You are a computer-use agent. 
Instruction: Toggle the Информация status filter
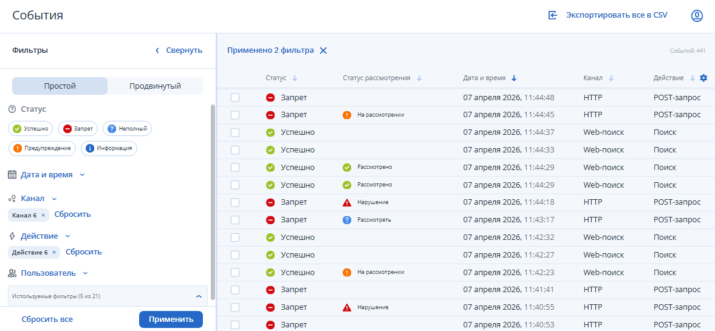point(109,148)
